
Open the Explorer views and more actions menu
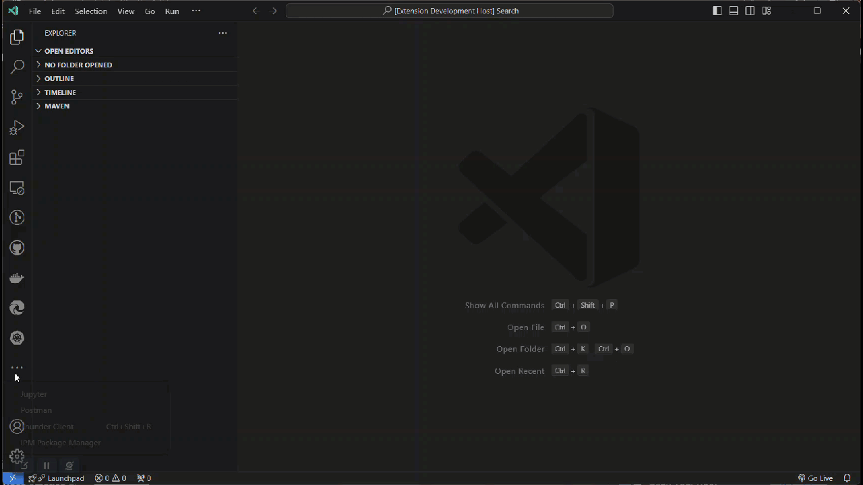point(222,33)
